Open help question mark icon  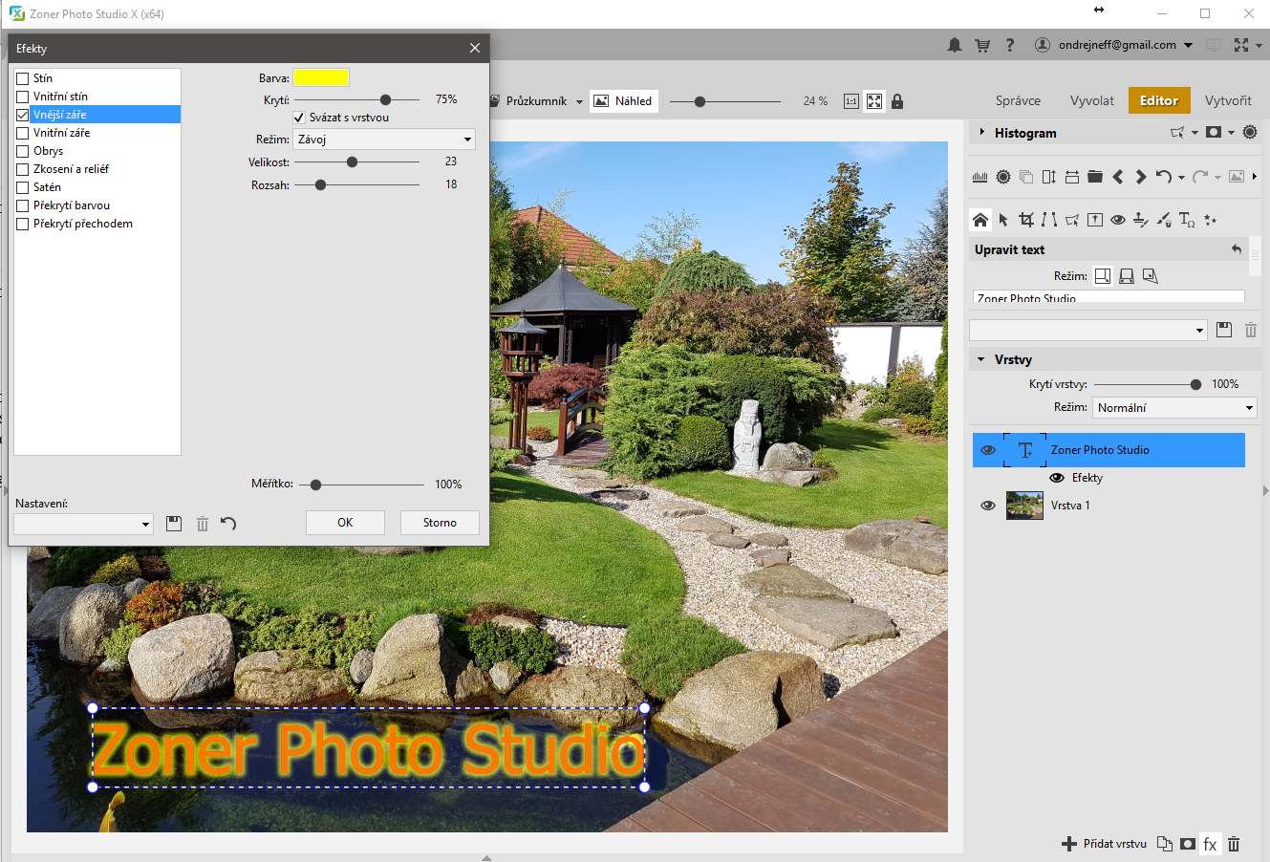coord(1009,45)
